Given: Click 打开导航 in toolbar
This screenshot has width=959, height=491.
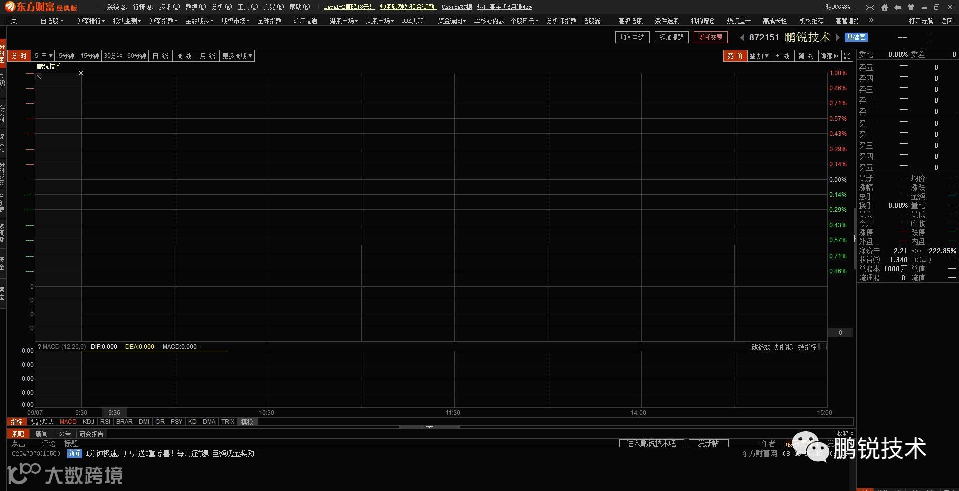Looking at the screenshot, I should 921,21.
